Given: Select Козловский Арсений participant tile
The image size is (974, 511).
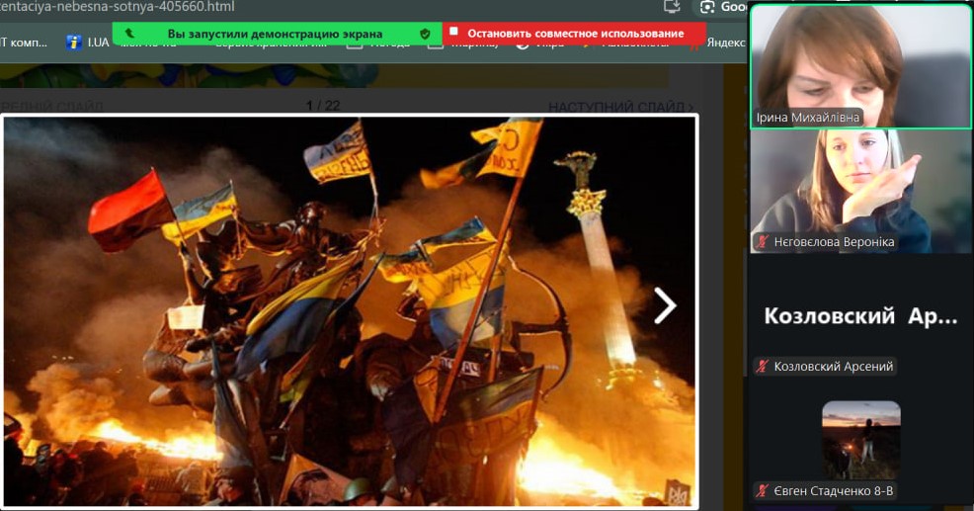Looking at the screenshot, I should (860, 316).
